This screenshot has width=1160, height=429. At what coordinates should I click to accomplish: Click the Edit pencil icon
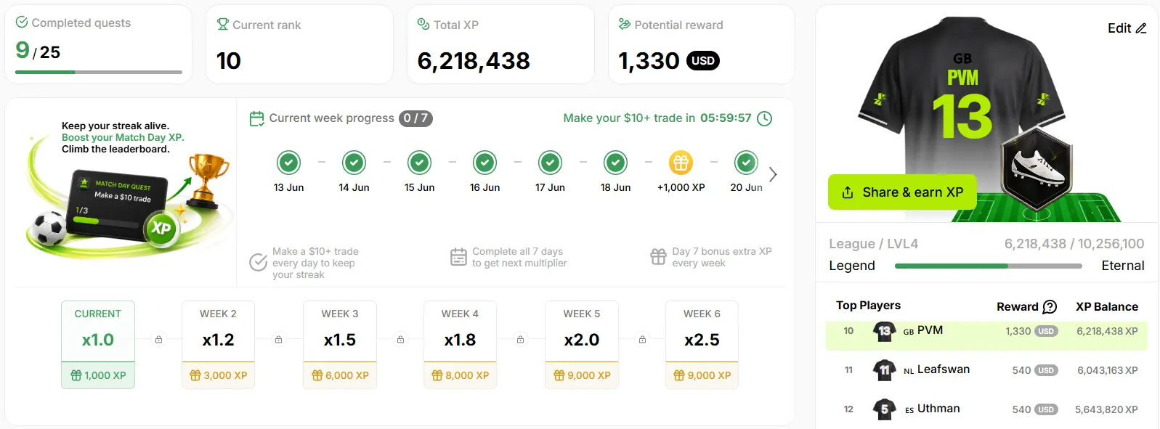[x=1141, y=28]
